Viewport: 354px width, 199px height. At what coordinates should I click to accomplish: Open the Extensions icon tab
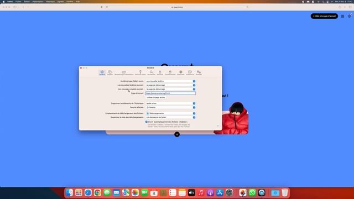tap(190, 72)
